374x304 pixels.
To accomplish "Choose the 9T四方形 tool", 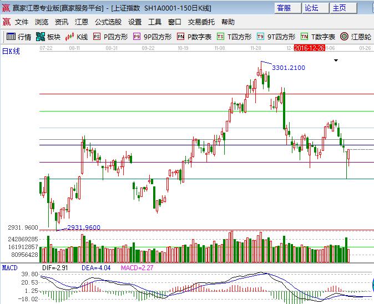I will [x=276, y=37].
